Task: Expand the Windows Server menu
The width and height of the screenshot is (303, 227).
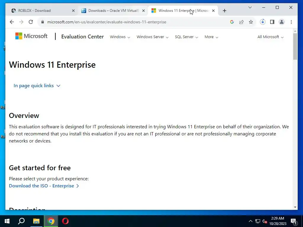Action: click(152, 37)
